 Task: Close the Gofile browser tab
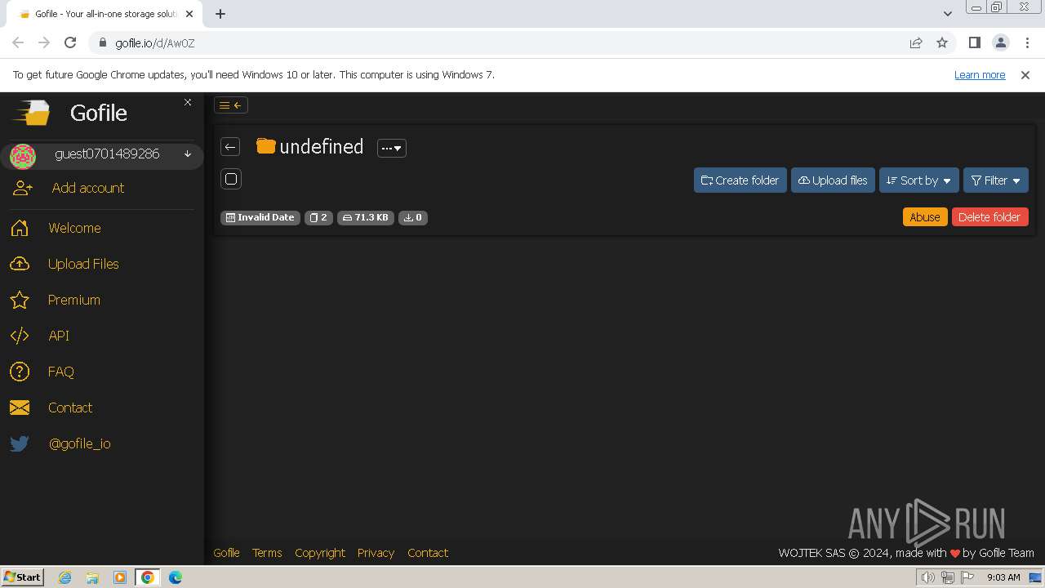(x=189, y=14)
